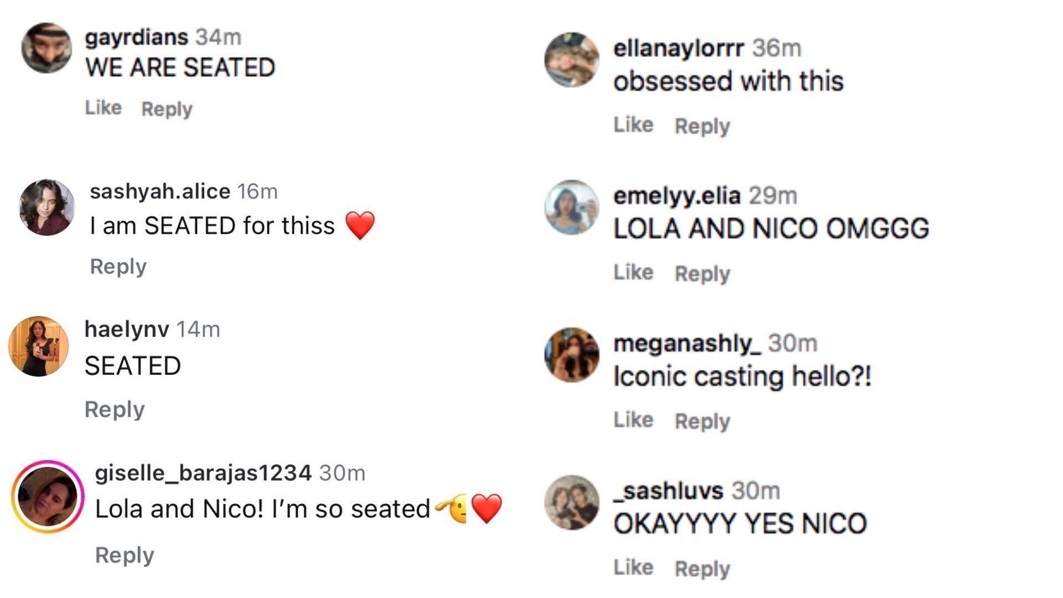Reply to sashyah.alice's comment

click(118, 266)
